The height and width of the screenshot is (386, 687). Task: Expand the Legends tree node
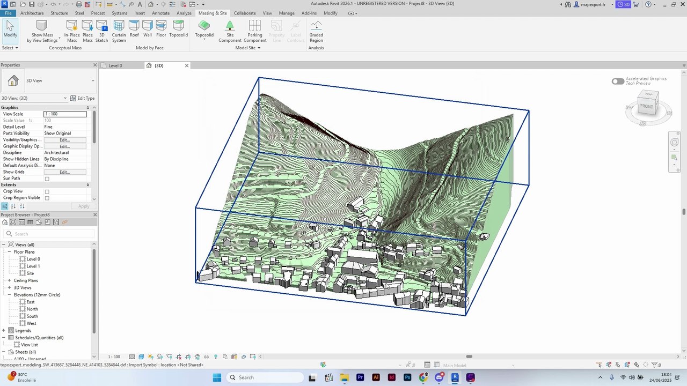click(4, 331)
